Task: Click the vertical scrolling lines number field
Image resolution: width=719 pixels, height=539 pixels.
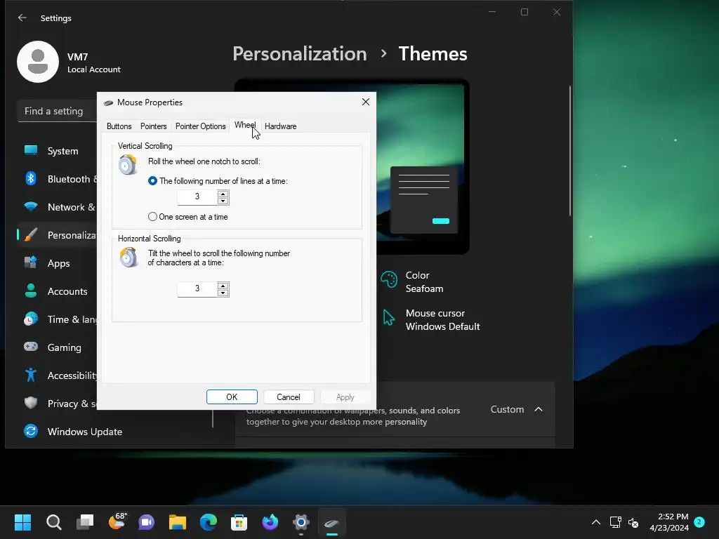Action: click(197, 197)
